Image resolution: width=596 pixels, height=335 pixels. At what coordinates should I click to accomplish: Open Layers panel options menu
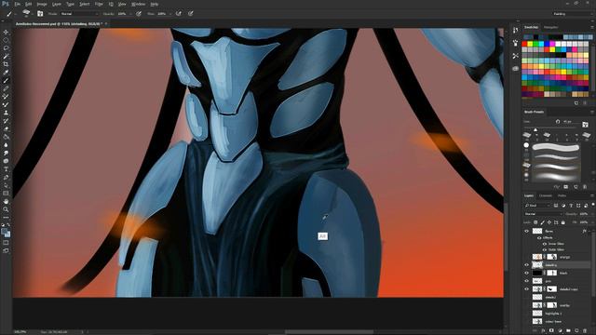[x=592, y=195]
